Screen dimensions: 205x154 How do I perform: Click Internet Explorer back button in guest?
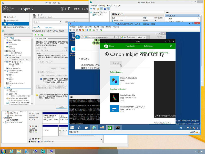point(78,37)
